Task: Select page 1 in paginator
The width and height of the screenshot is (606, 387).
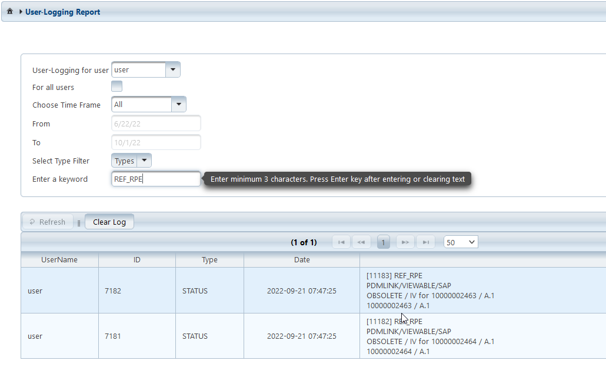Action: 383,242
